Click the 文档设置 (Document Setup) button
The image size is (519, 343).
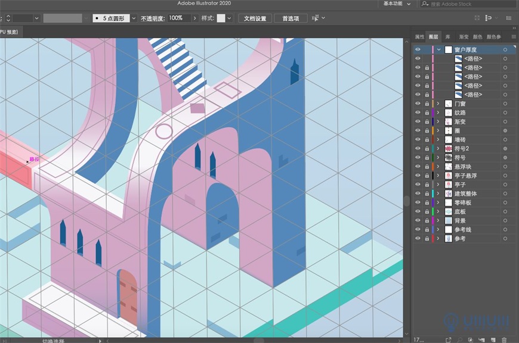257,18
